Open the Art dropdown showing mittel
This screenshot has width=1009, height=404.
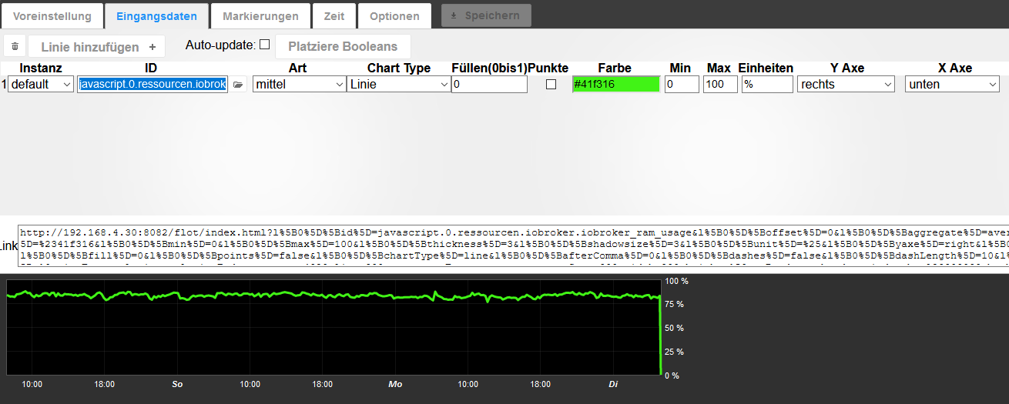pos(300,84)
